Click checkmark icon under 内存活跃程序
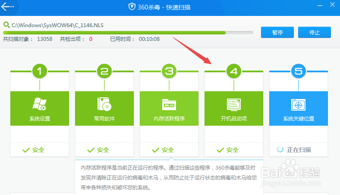 pyautogui.click(x=156, y=150)
